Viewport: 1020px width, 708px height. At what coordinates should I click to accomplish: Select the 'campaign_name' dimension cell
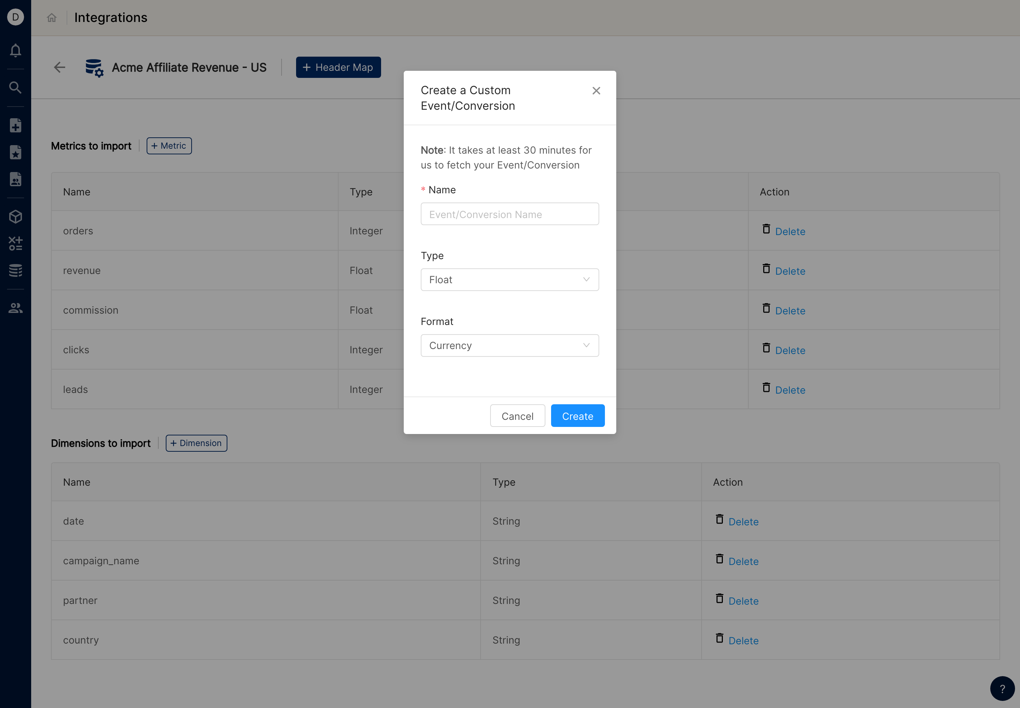tap(266, 561)
